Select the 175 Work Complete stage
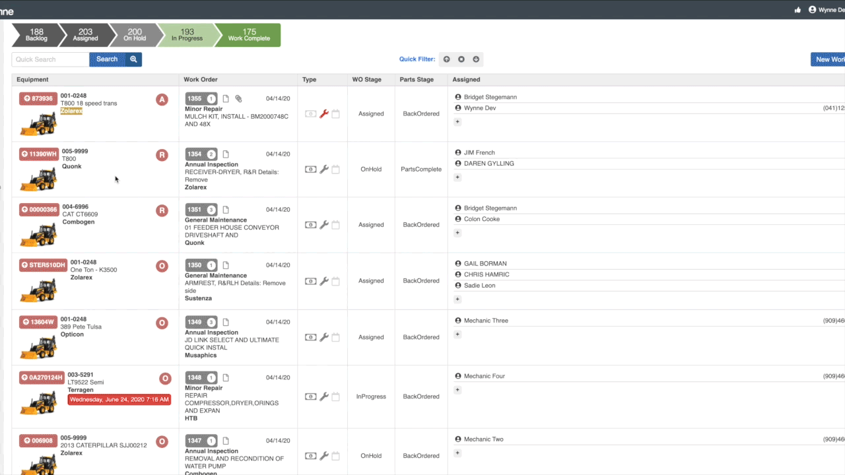 pos(248,34)
